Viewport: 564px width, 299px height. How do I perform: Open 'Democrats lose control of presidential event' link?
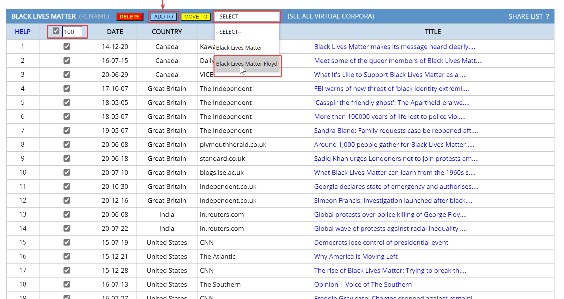click(381, 243)
